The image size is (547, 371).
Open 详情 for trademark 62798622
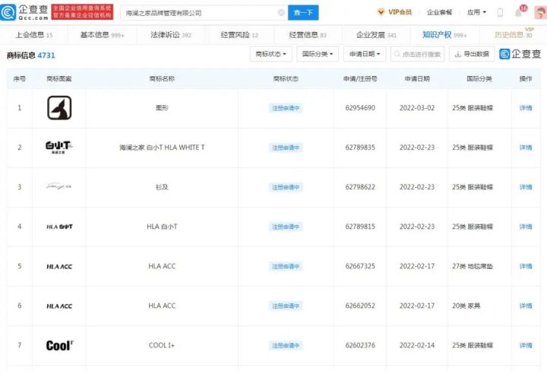coord(526,187)
